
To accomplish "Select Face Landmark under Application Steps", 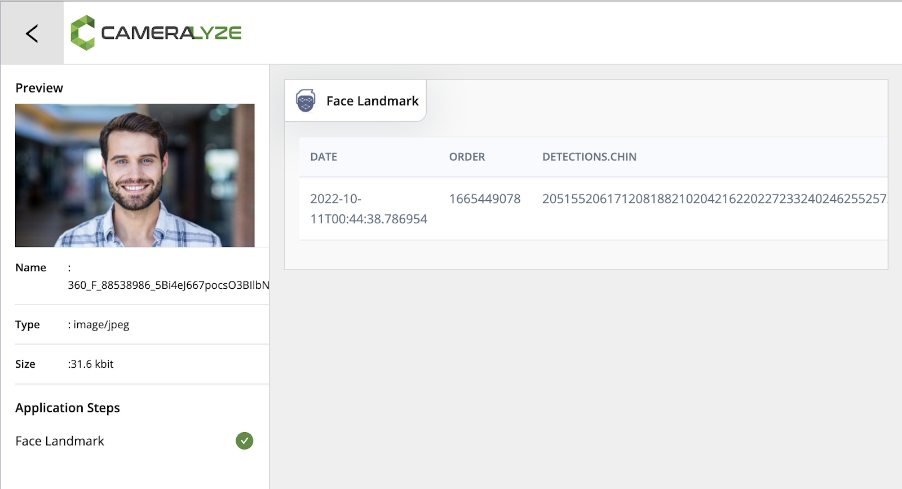I will tap(60, 441).
